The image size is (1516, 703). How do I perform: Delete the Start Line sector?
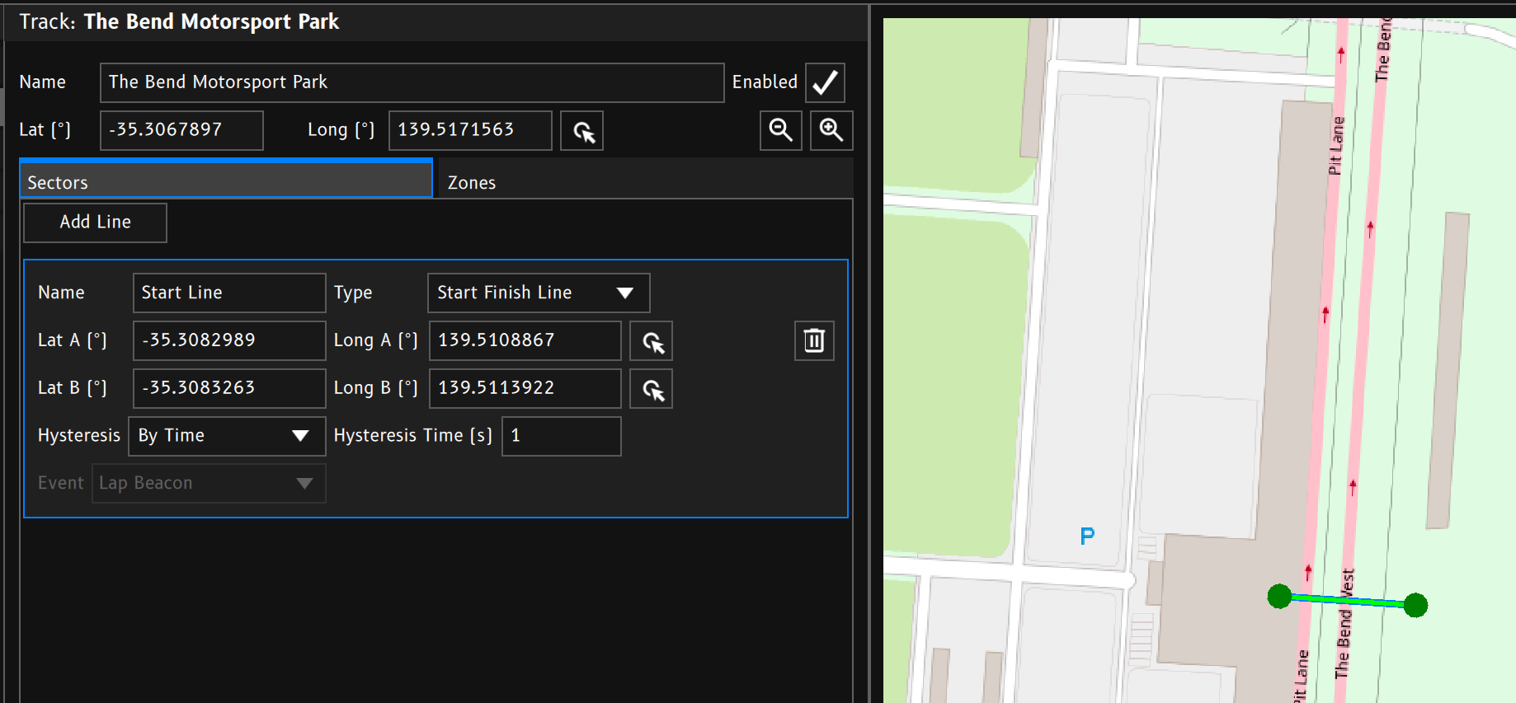tap(814, 341)
